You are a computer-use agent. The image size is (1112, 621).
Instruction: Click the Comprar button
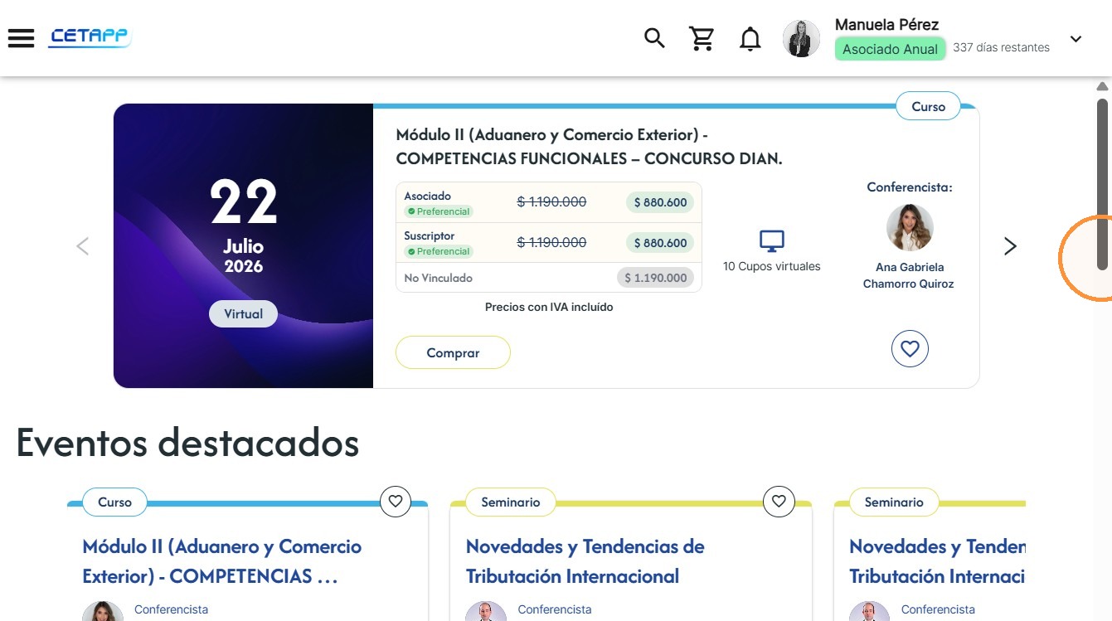pos(453,352)
